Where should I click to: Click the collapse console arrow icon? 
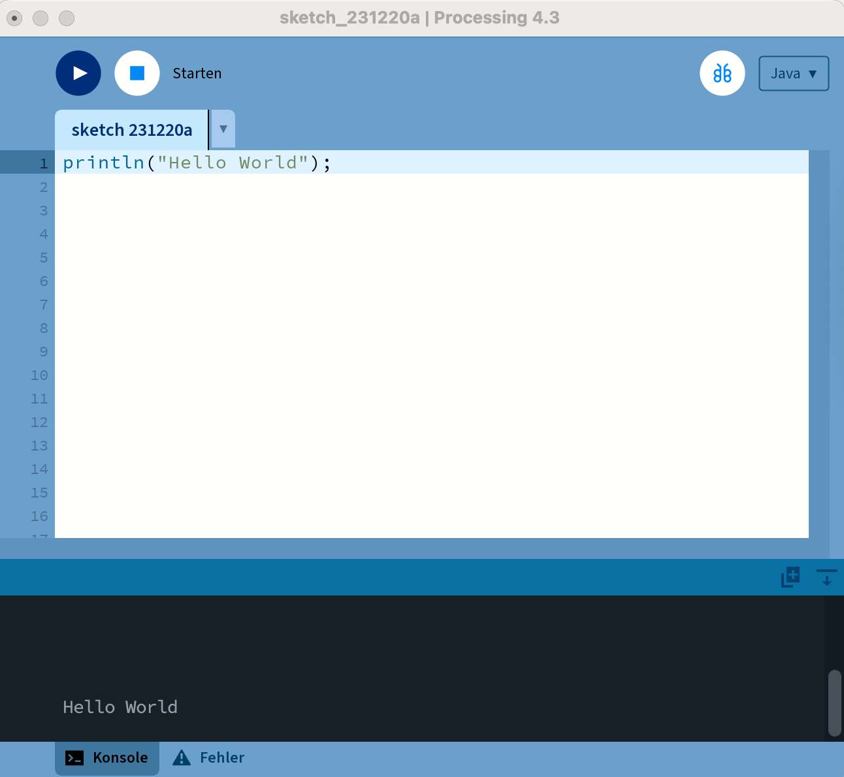click(826, 577)
